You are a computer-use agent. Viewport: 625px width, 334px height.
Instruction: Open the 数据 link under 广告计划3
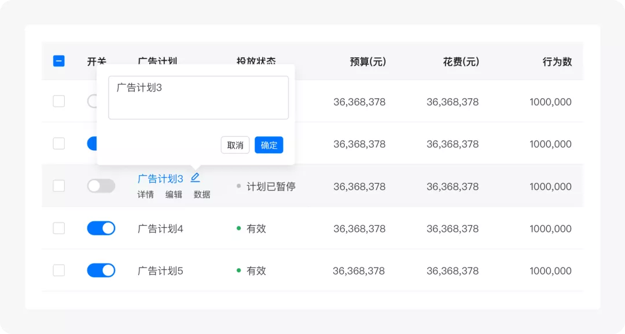(202, 195)
